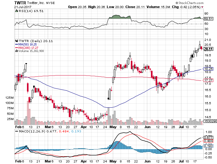Click the 30 level on RSI axis
Screen dimensions: 217x164
(x=206, y=29)
